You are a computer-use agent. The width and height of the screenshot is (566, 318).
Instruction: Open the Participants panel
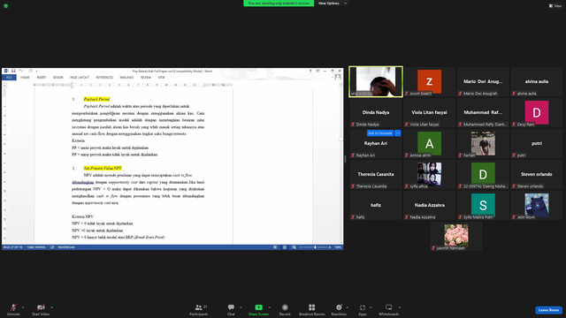(x=199, y=309)
